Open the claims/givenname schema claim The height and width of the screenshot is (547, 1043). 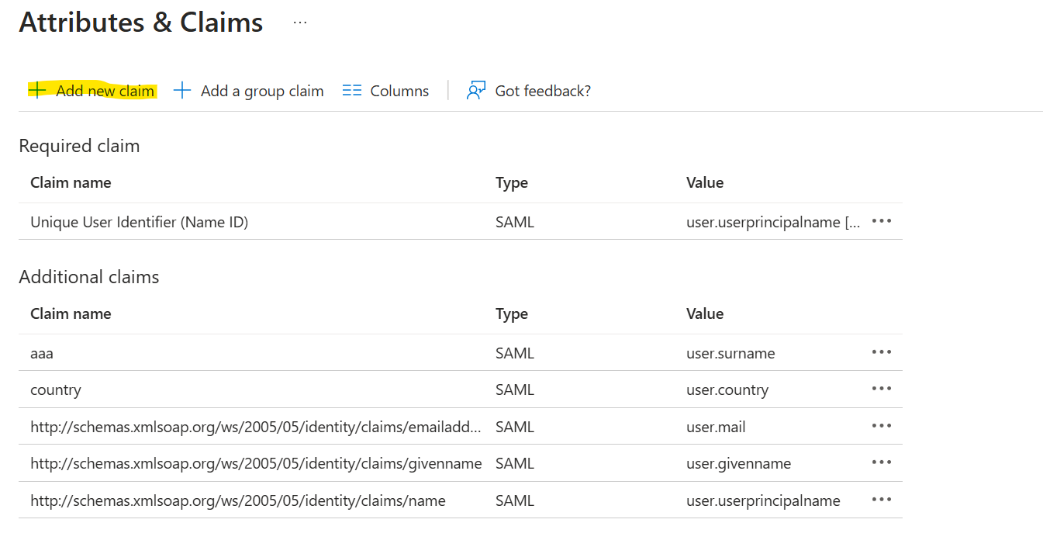pos(256,464)
